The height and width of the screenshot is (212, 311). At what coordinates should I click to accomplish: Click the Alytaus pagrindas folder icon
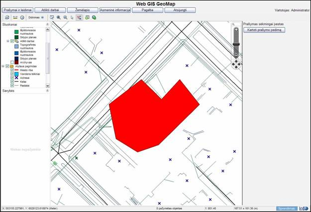point(12,66)
